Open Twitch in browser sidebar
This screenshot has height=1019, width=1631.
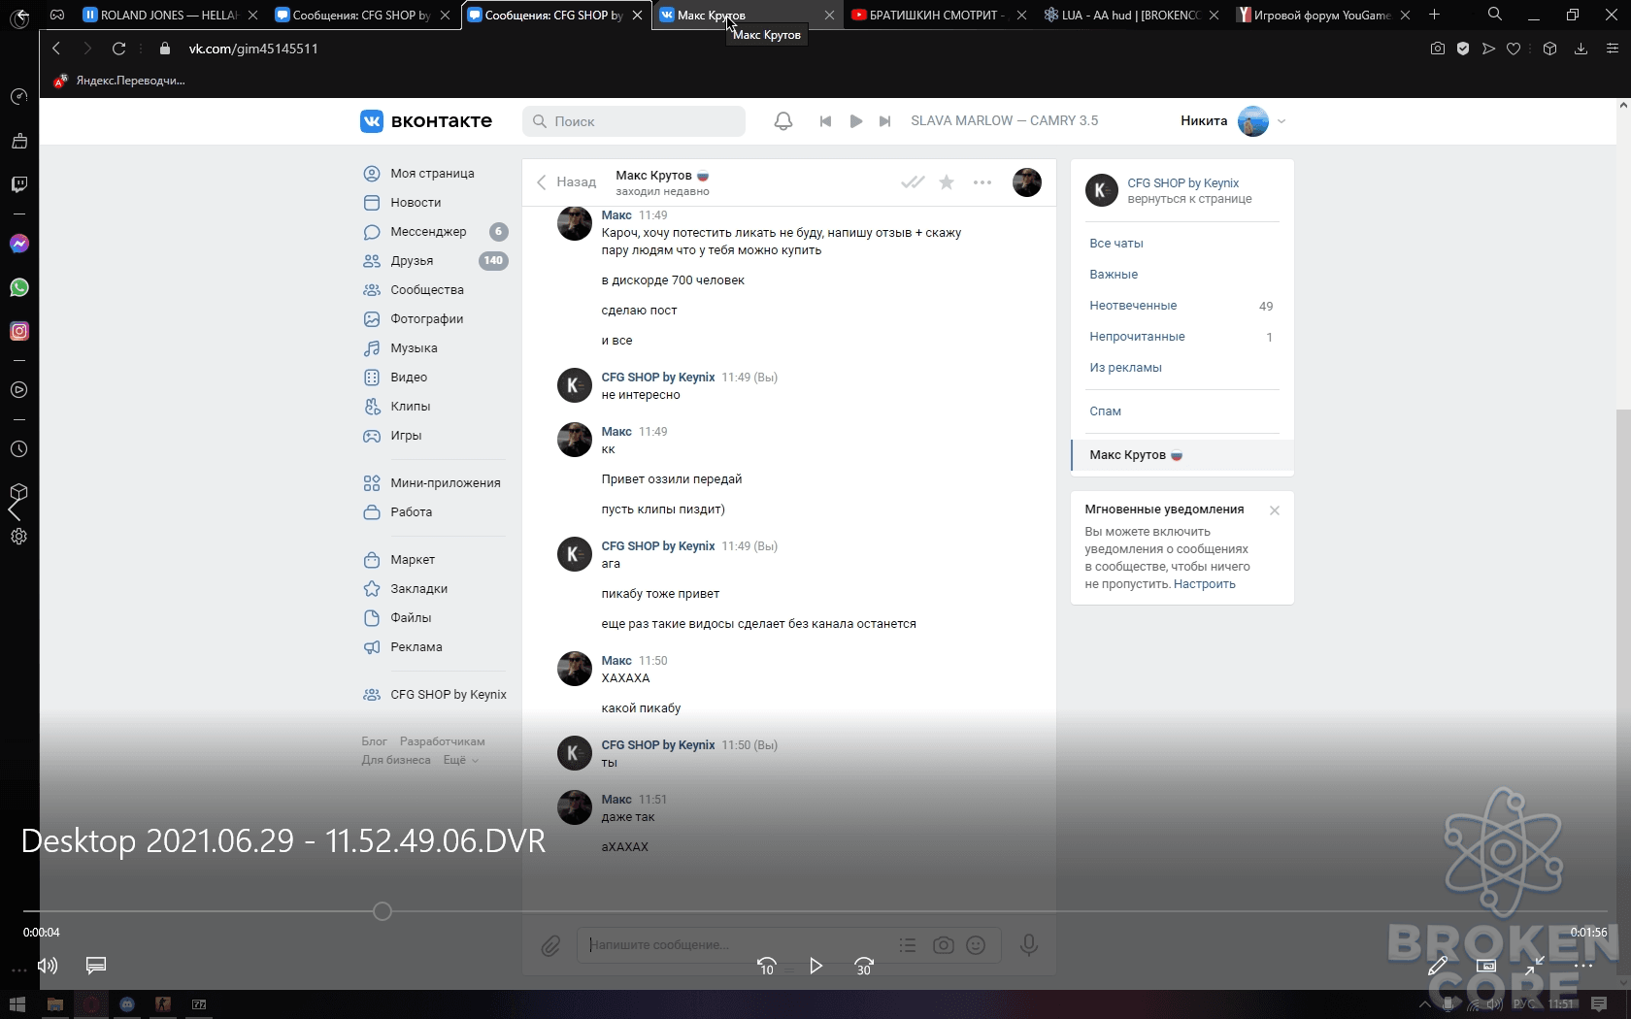coord(19,184)
